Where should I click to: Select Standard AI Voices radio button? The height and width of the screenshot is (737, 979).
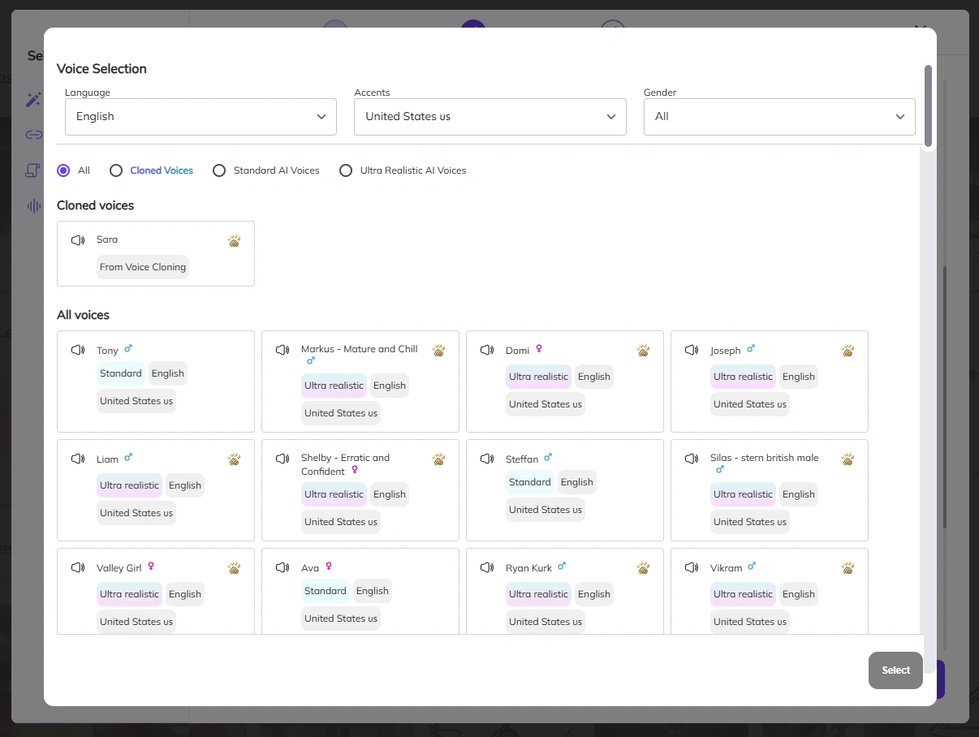coord(219,170)
